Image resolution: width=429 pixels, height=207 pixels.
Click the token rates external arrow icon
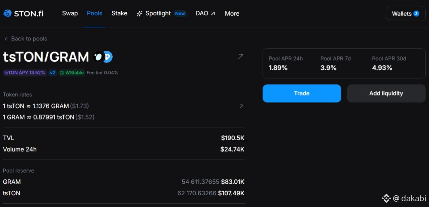[241, 106]
